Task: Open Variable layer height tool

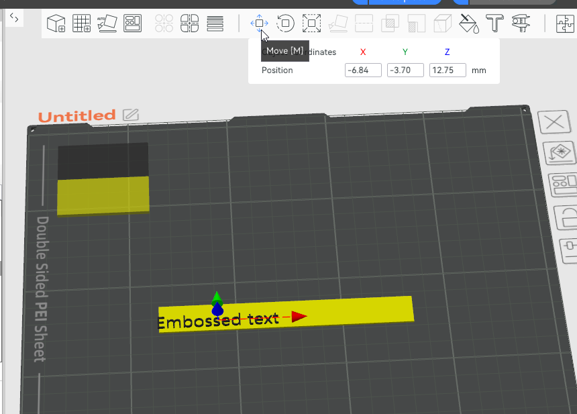Action: coord(215,23)
